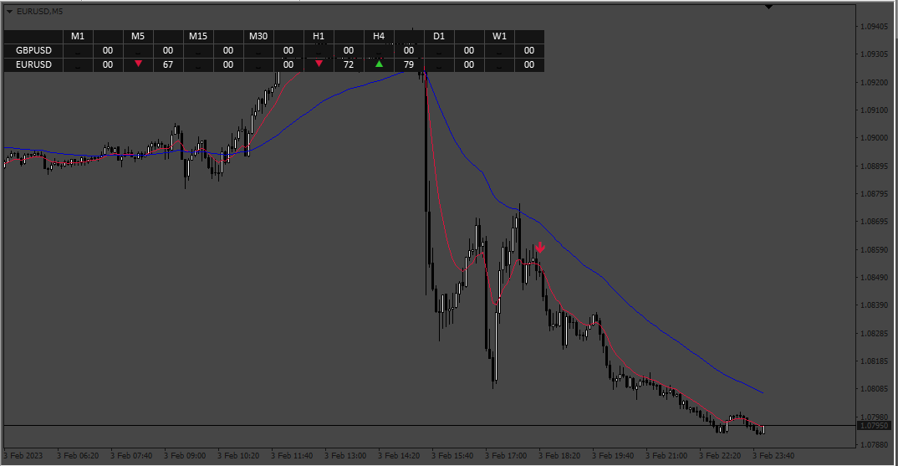Click the 3 Feb 07:40 time label
This screenshot has width=898, height=466.
[132, 456]
